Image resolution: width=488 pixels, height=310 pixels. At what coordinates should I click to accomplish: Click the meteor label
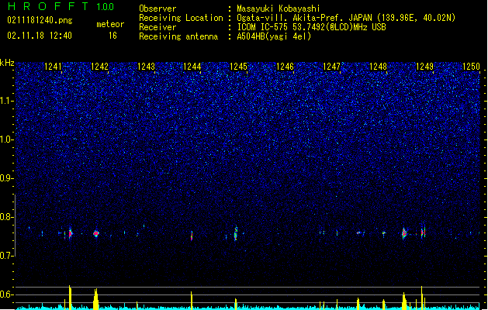coord(110,24)
